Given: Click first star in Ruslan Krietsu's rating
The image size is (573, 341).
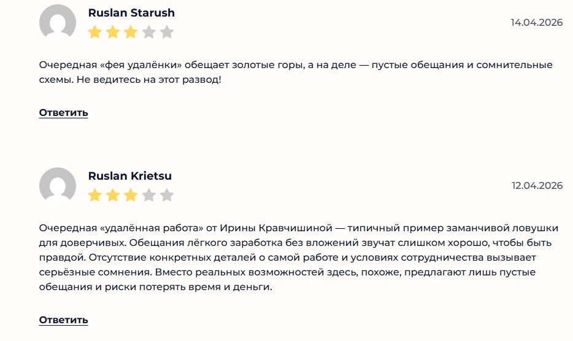Looking at the screenshot, I should [94, 196].
